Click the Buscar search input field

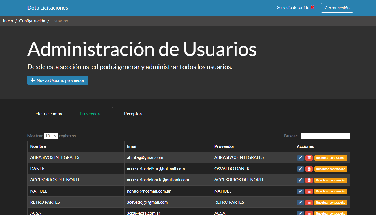coord(325,136)
